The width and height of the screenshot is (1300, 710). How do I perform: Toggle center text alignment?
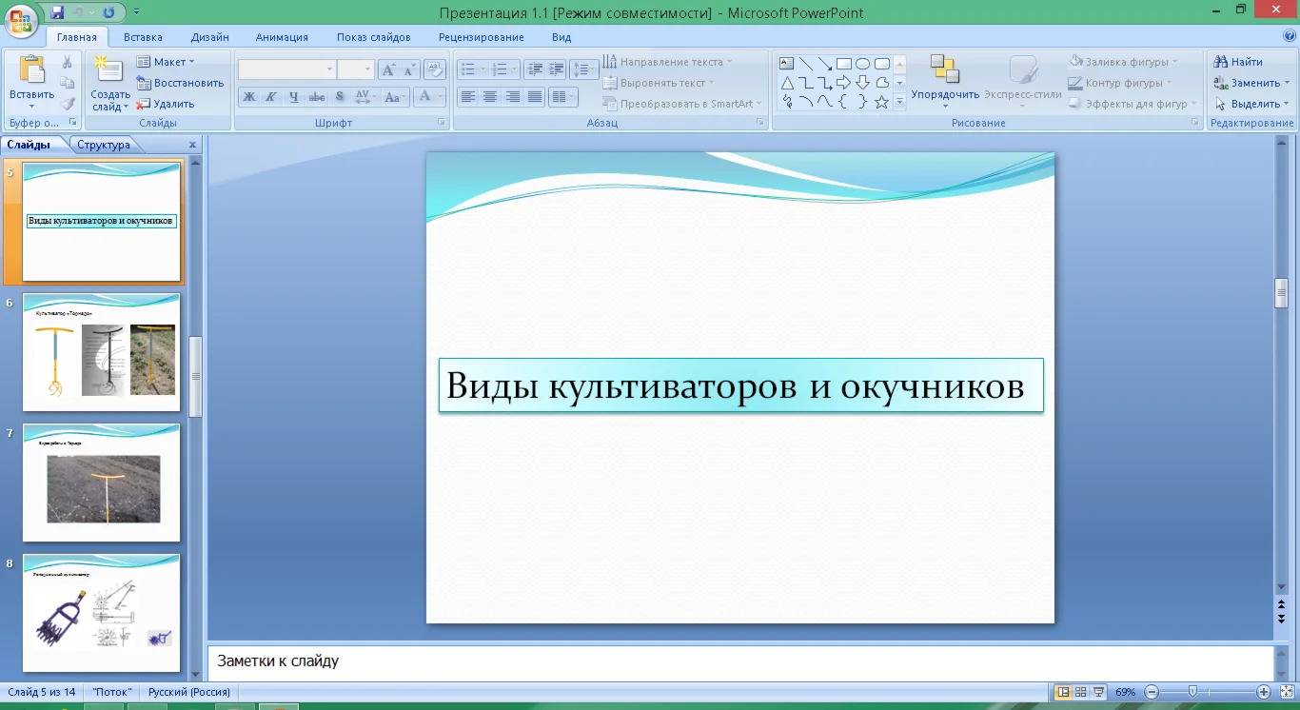pos(490,97)
